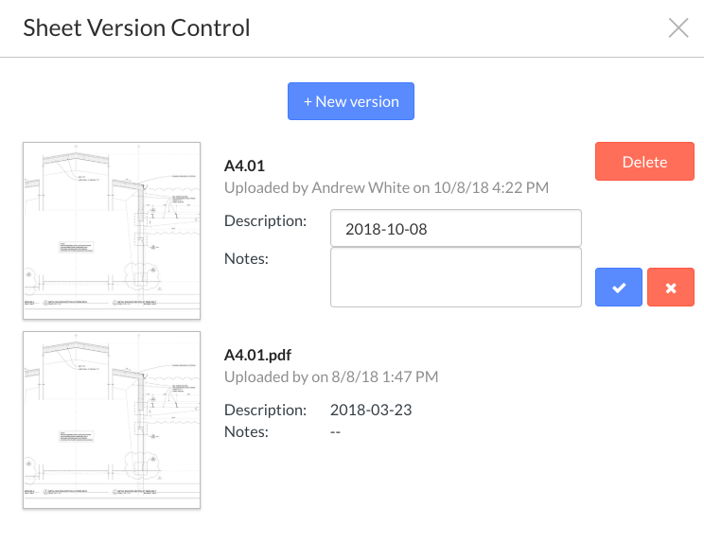Click the Uploaded by Andrew White text
This screenshot has height=542, width=704.
(386, 187)
